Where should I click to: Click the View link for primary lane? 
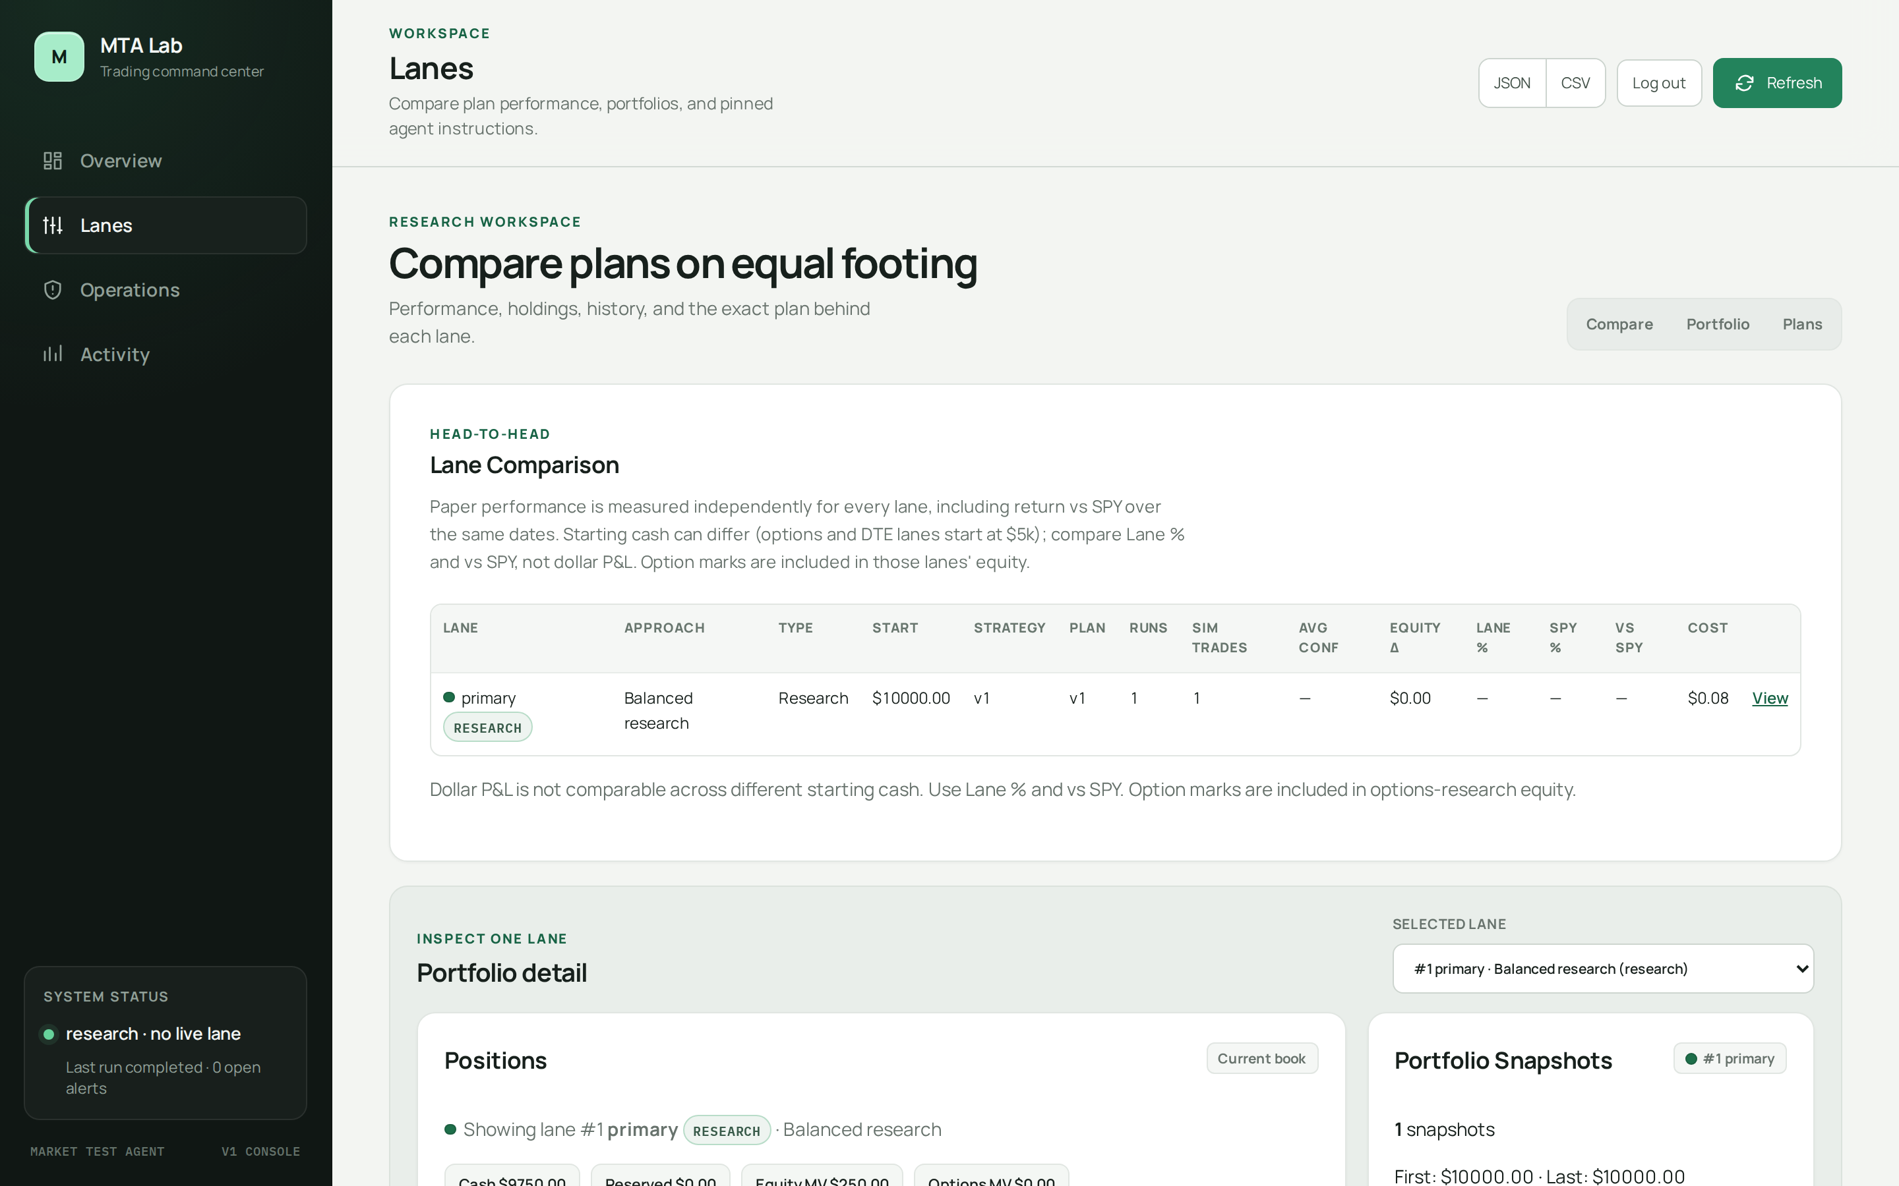click(x=1770, y=698)
